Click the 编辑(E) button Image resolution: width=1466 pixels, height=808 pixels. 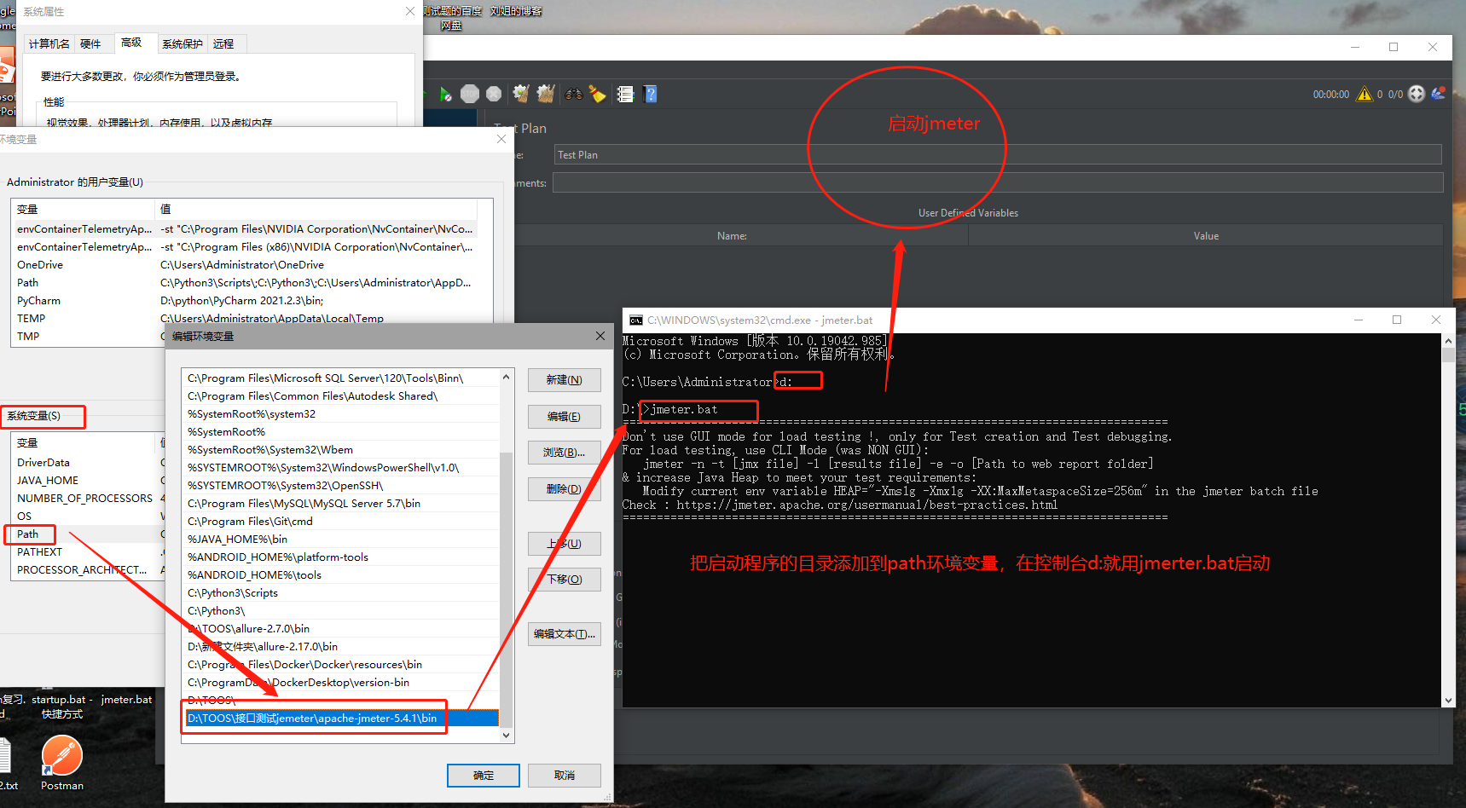click(565, 417)
